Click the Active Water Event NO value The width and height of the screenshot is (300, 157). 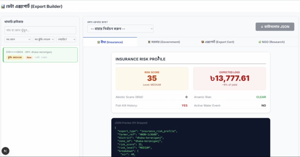point(264,105)
